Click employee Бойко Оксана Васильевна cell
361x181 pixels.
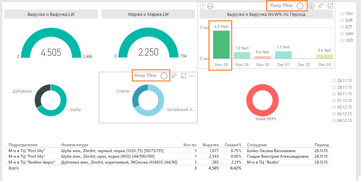(271, 151)
